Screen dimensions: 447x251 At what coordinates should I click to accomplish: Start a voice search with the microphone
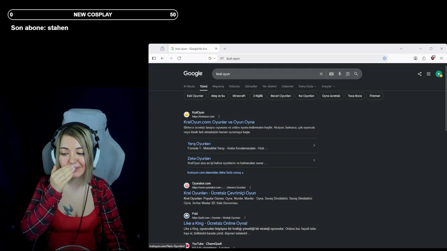(339, 74)
